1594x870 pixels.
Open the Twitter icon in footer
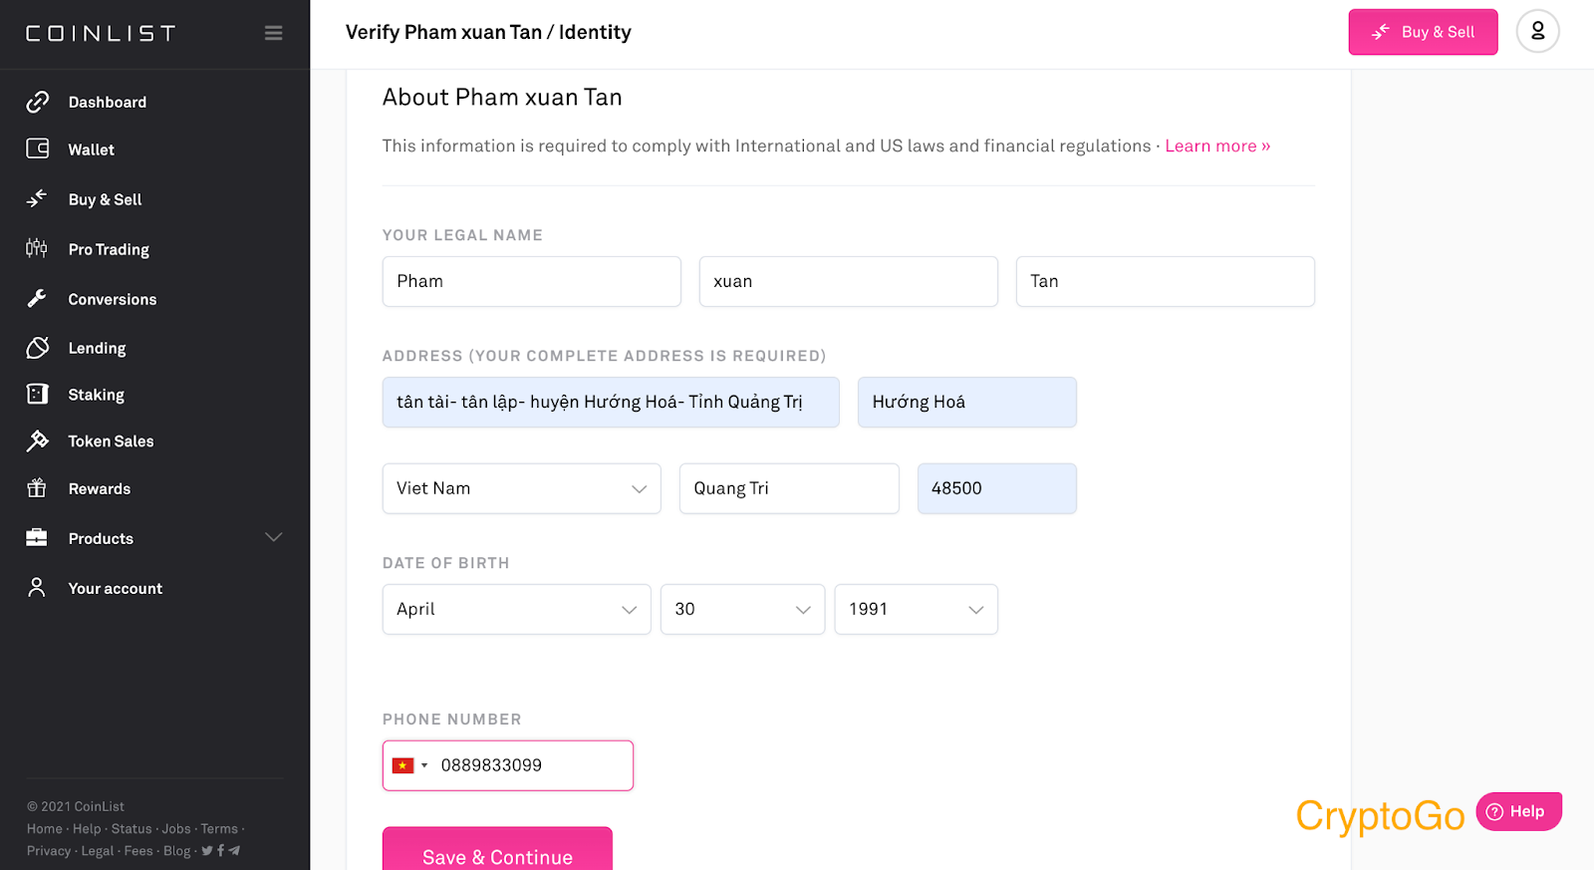click(207, 851)
